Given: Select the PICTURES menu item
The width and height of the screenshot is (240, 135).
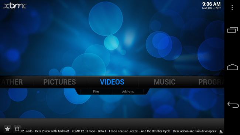Looking at the screenshot, I should pyautogui.click(x=59, y=82).
